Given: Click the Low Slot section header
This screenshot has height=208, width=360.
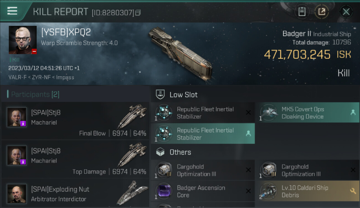Looking at the screenshot, I should point(183,95).
